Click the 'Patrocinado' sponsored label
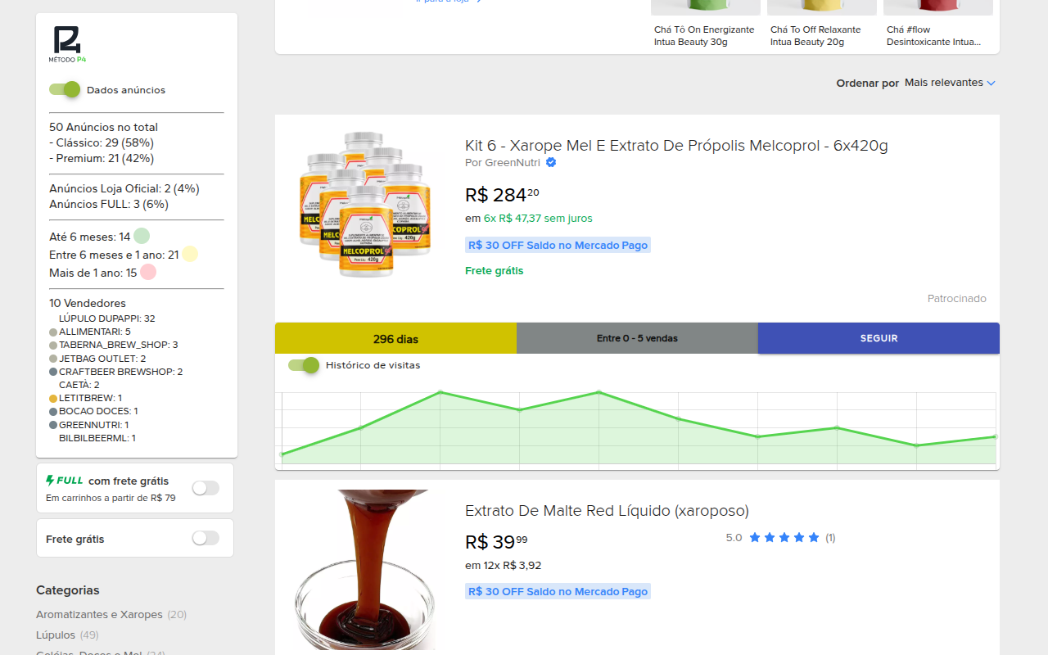 point(957,299)
